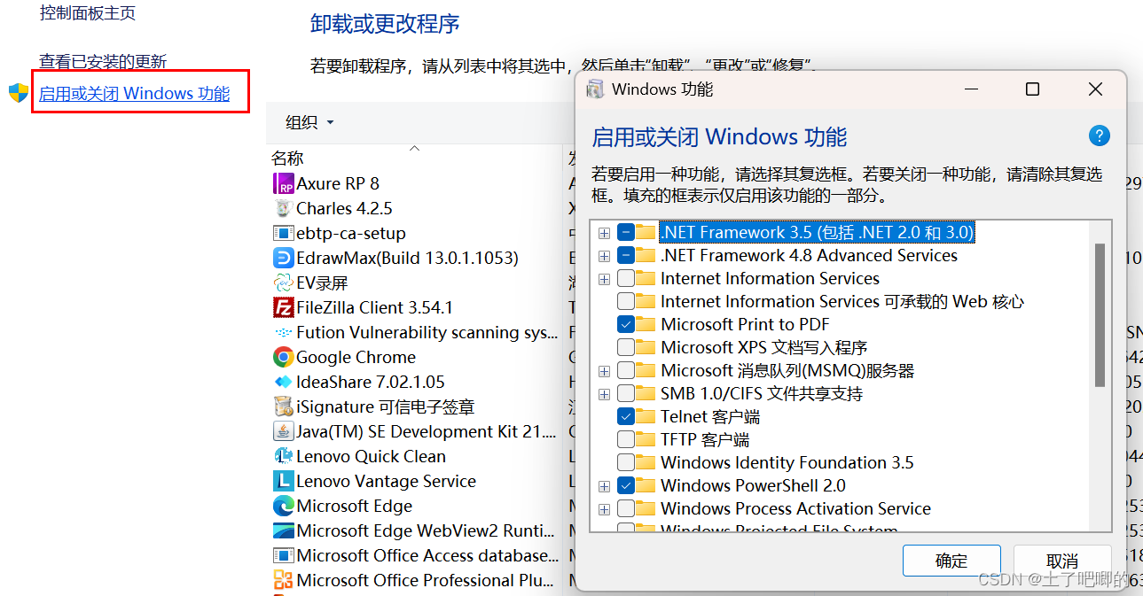
Task: Click the Lenovo Vantage Service icon
Action: [x=284, y=481]
